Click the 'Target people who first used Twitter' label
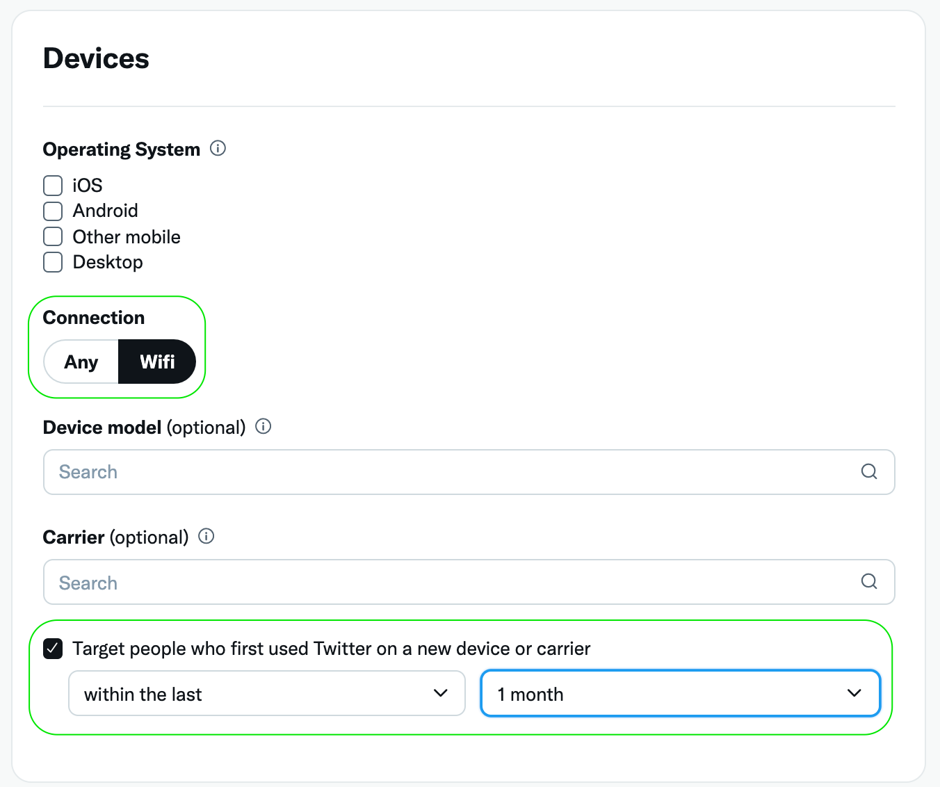 point(331,649)
